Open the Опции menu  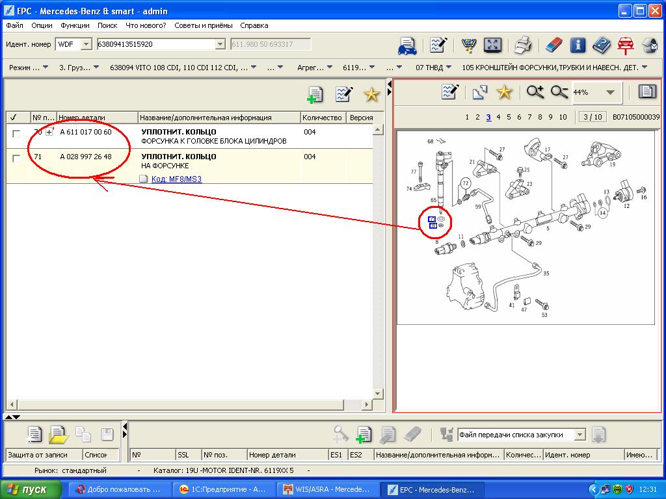[x=42, y=25]
